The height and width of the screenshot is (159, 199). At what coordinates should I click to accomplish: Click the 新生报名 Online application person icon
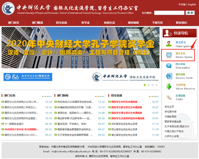click(169, 44)
